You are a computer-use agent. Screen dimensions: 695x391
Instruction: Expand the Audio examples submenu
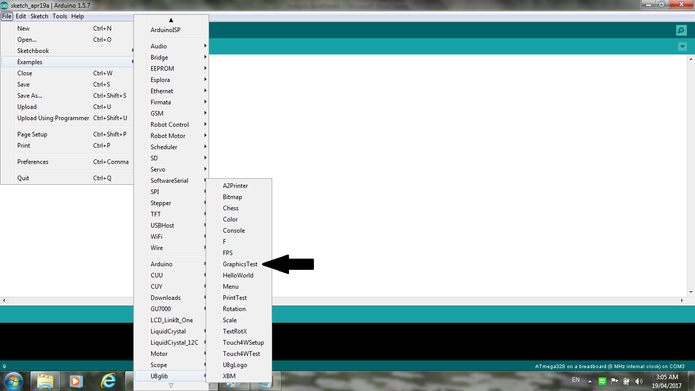(171, 46)
